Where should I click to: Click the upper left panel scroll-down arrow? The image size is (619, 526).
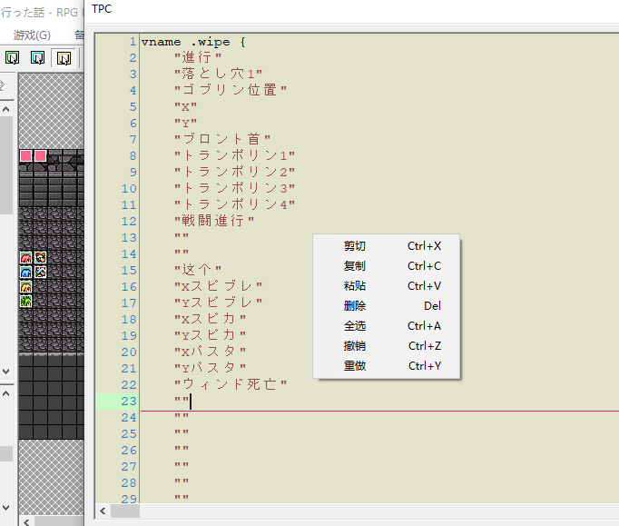[6, 372]
